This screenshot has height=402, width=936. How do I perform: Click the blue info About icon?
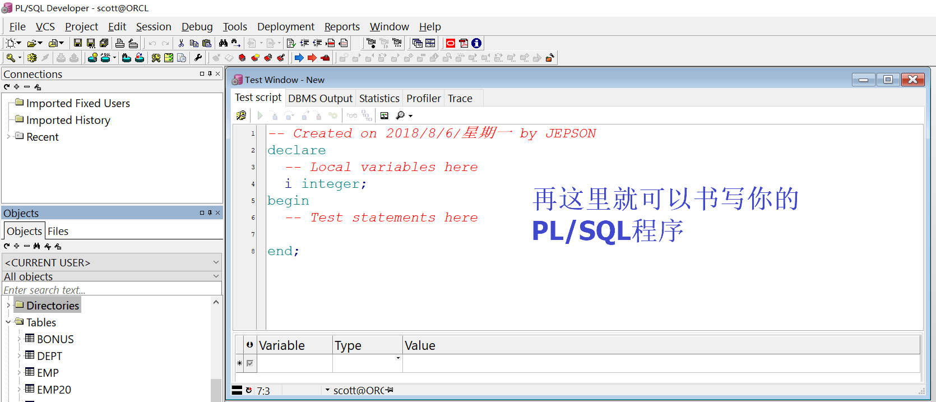pos(476,43)
